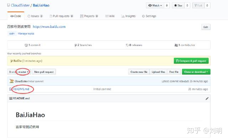Open the http://www.baidu.com link

coord(49,27)
